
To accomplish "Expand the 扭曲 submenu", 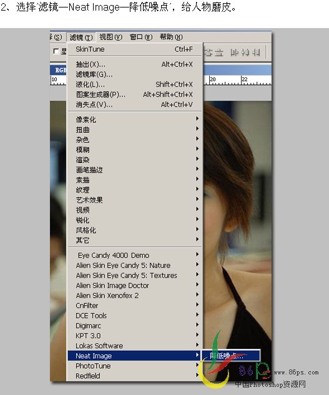I will [134, 130].
